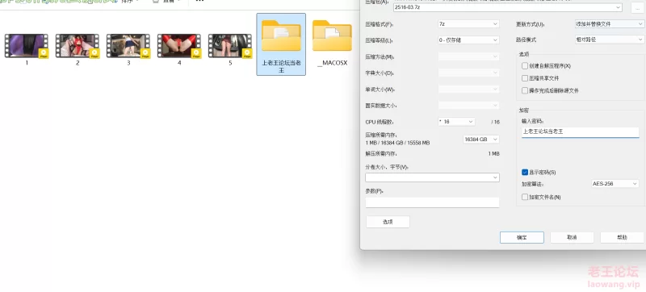The width and height of the screenshot is (646, 292).
Task: Open the 查看 view menu in Explorer toolbar
Action: click(167, 2)
